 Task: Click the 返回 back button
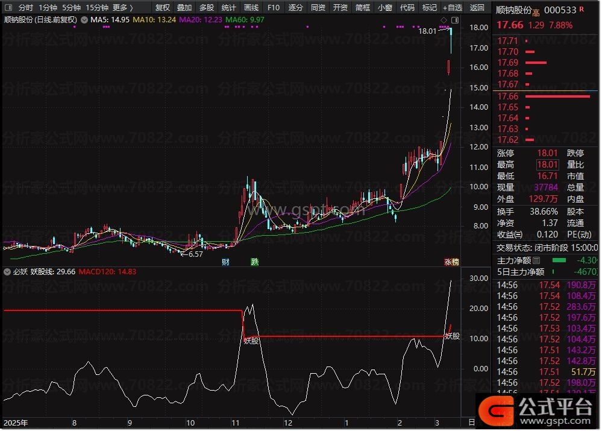[x=477, y=8]
